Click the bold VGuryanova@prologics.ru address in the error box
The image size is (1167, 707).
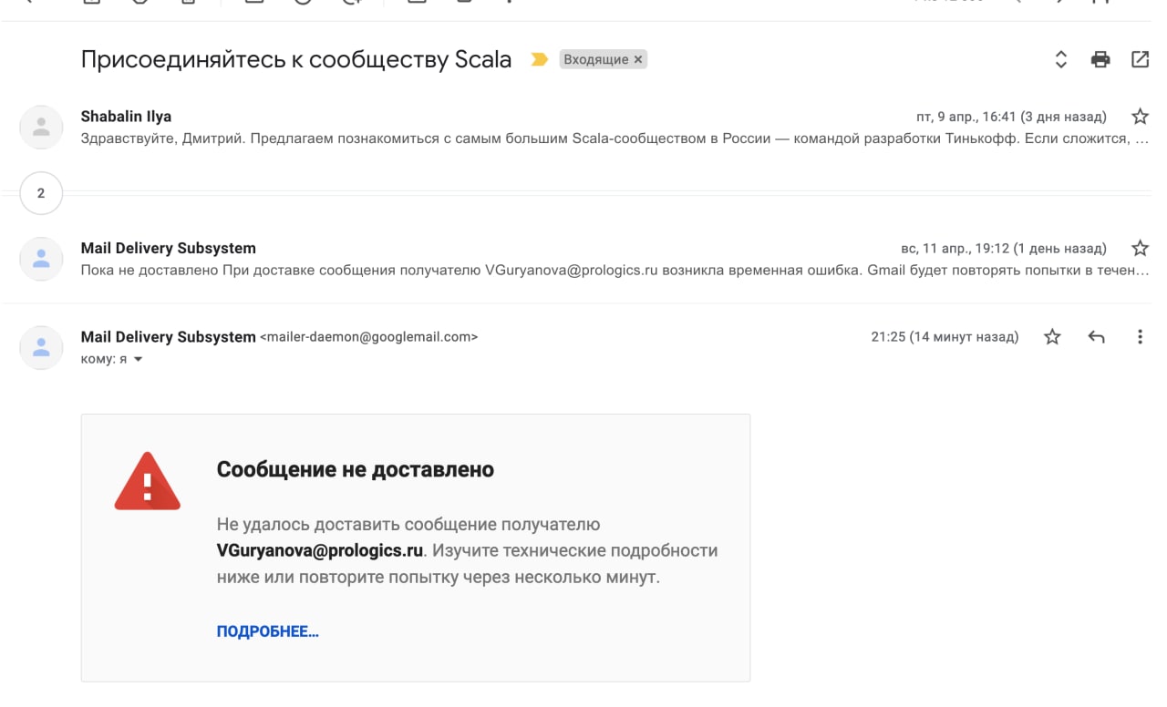[x=319, y=550]
